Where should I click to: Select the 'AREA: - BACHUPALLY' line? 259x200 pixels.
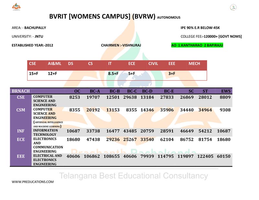[29, 28]
